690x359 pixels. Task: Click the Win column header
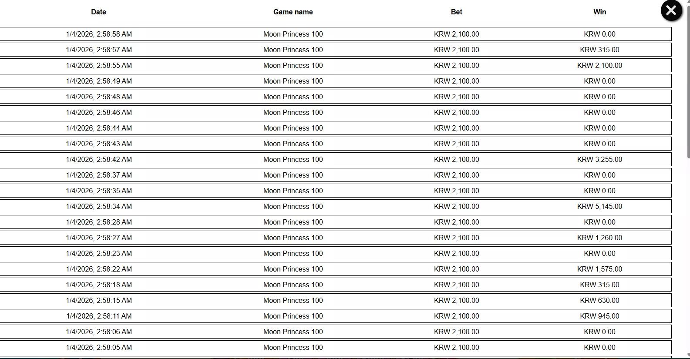tap(600, 12)
